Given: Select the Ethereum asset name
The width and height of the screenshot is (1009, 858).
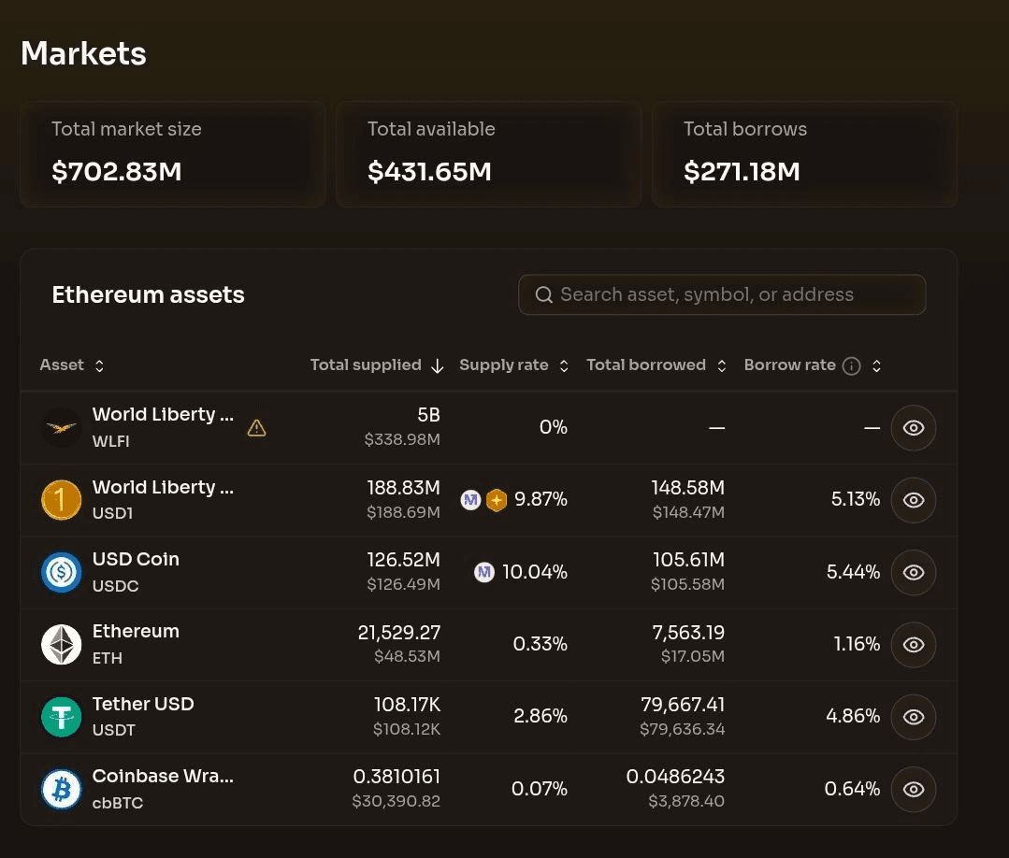Looking at the screenshot, I should coord(136,631).
